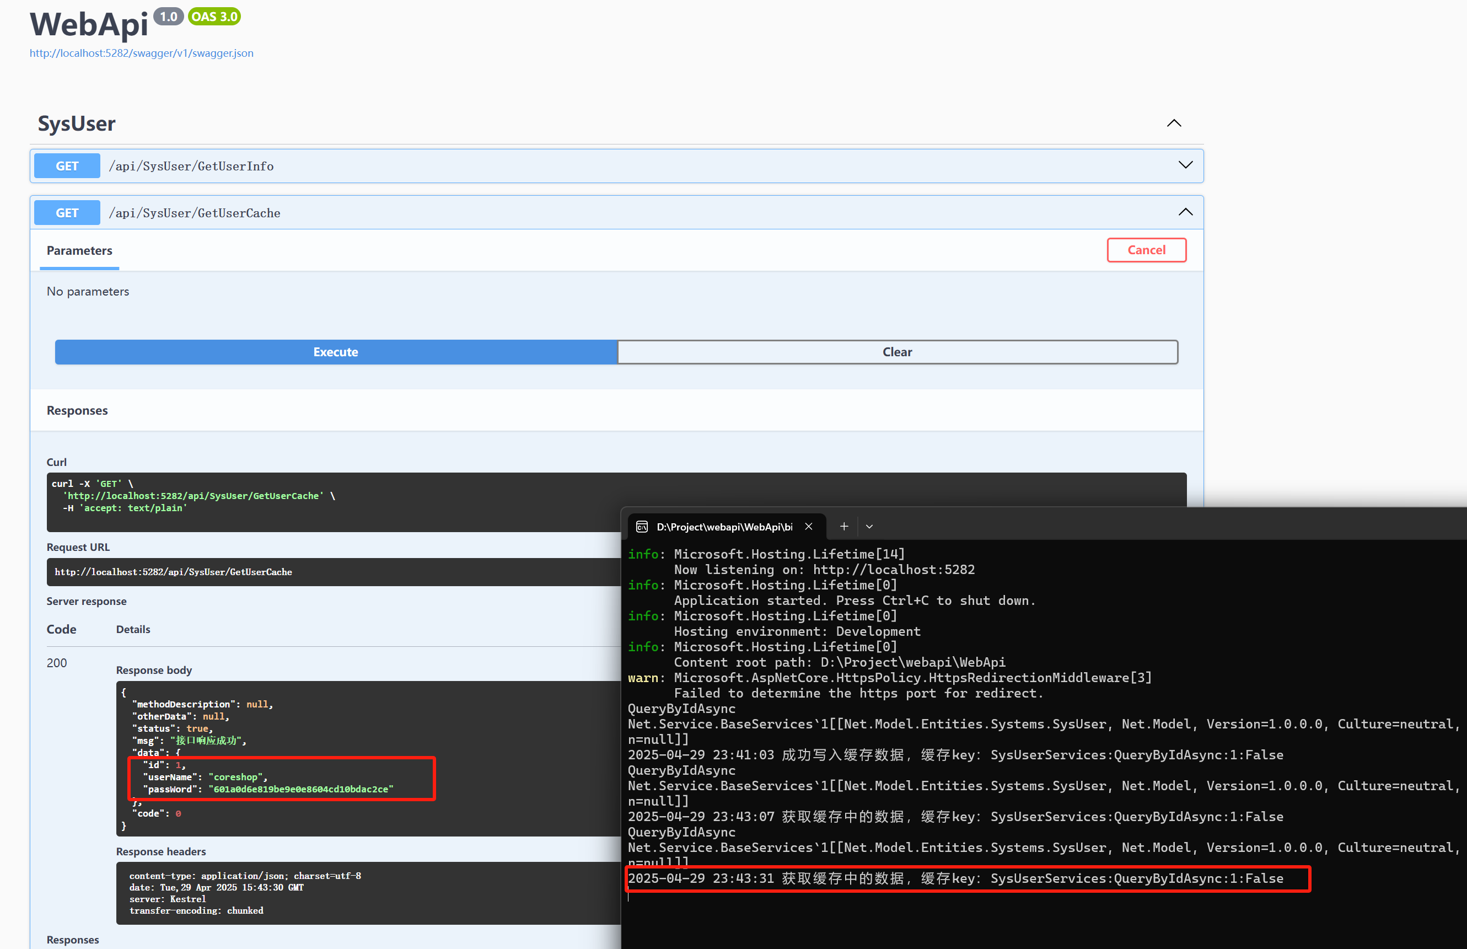Collapse the SysUser section chevron

tap(1174, 124)
